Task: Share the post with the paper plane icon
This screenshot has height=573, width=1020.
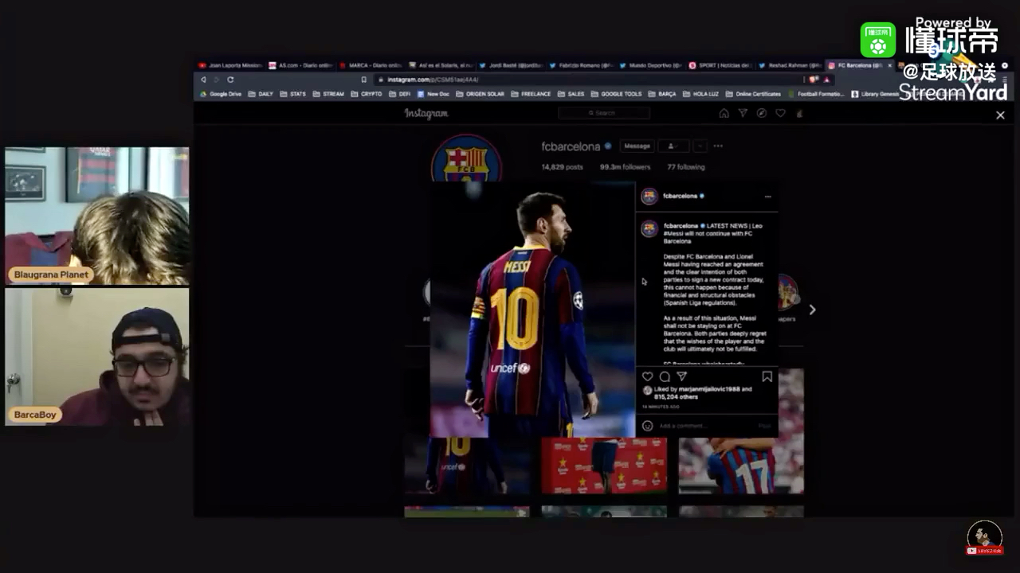Action: pos(682,376)
